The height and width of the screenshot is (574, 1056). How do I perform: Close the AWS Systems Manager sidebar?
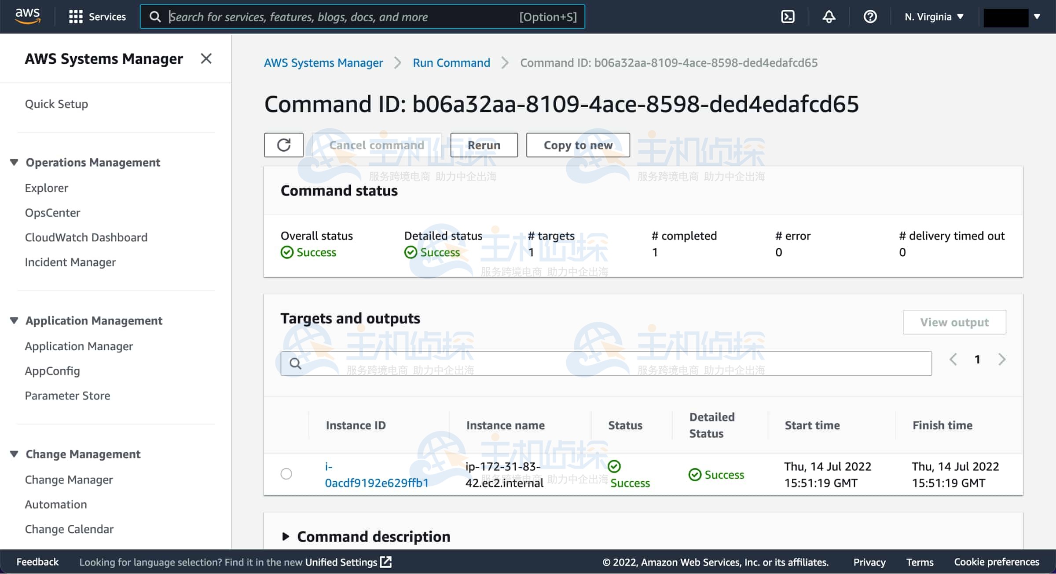206,58
